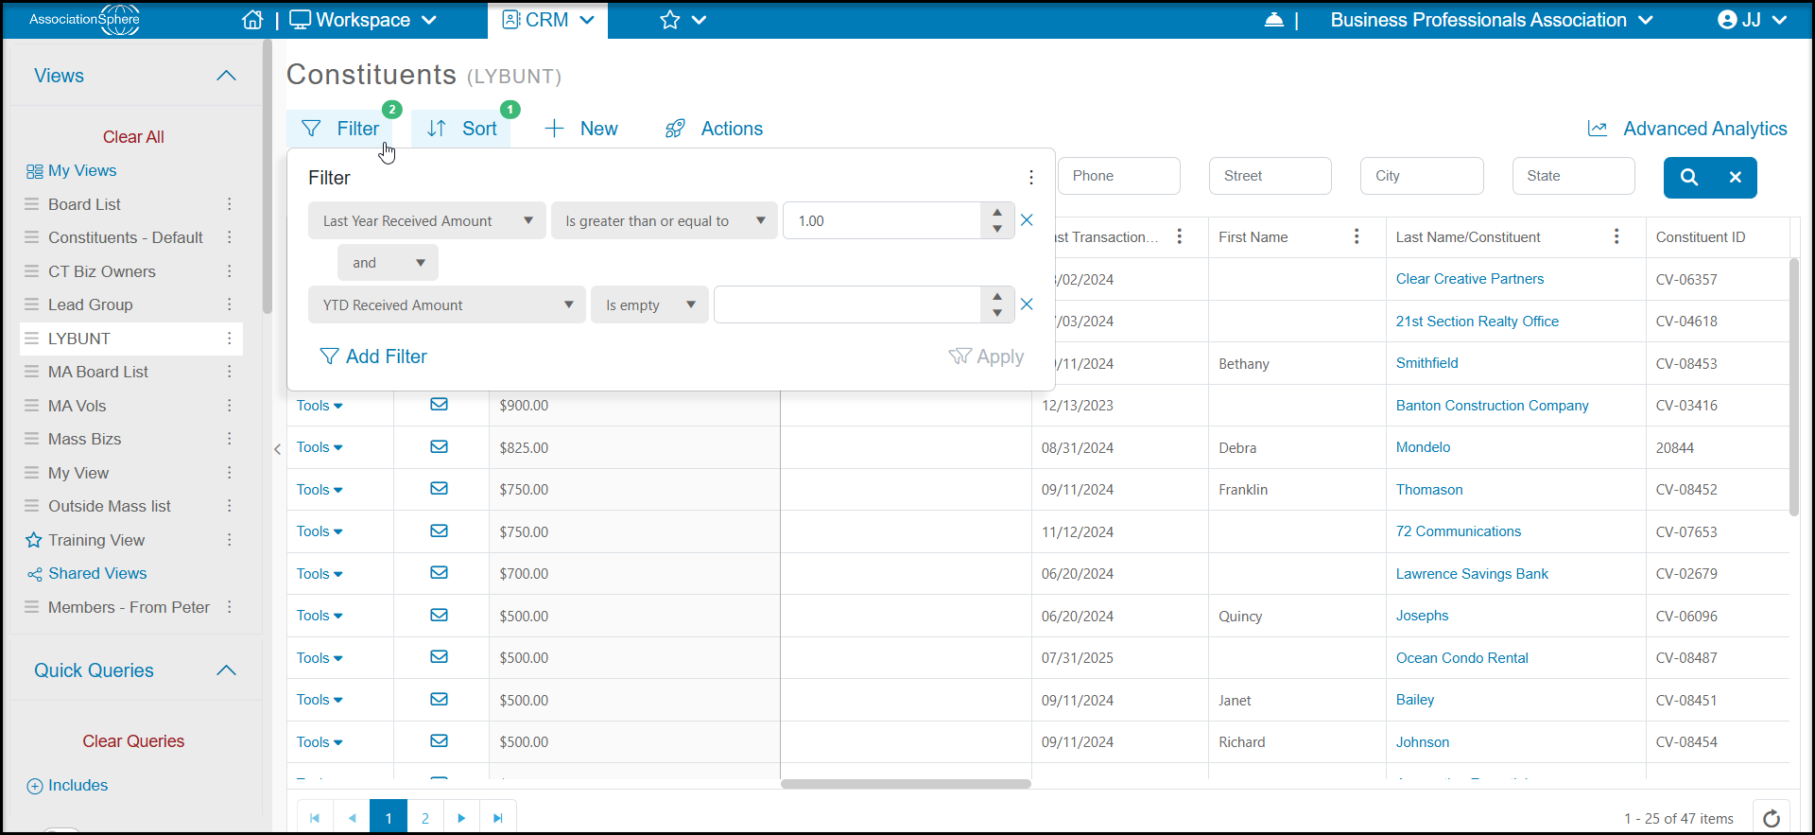Viewport: 1815px width, 835px height.
Task: Change the 'and' logic dropdown
Action: 388,263
